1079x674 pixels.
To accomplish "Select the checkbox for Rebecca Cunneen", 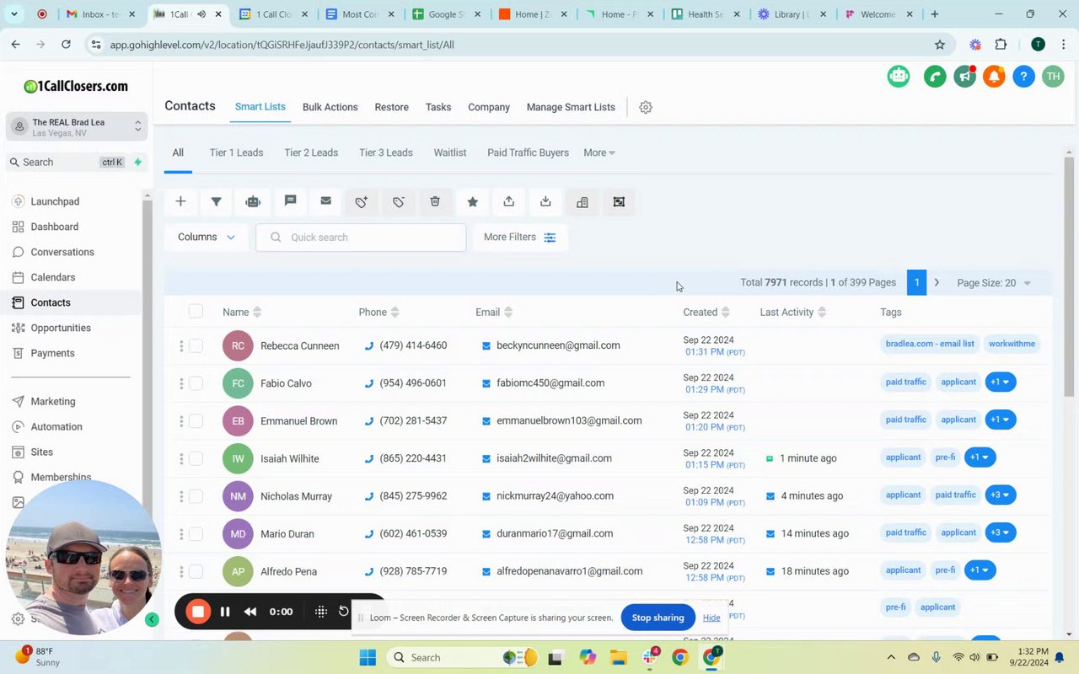I will (196, 345).
